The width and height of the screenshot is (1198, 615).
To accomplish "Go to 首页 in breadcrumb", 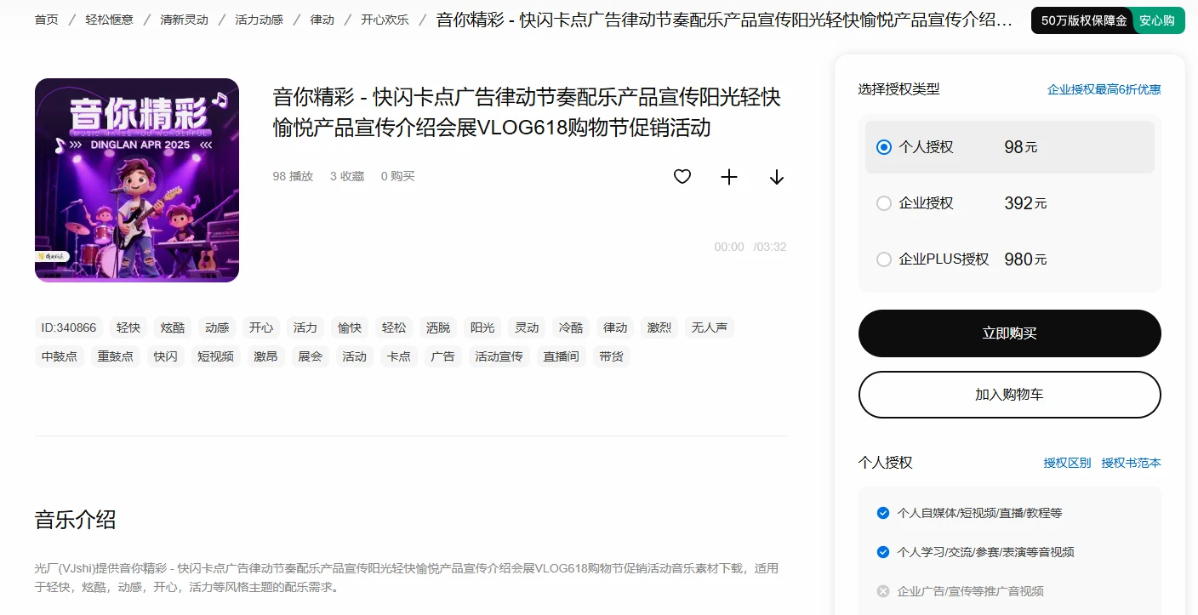I will coord(47,20).
